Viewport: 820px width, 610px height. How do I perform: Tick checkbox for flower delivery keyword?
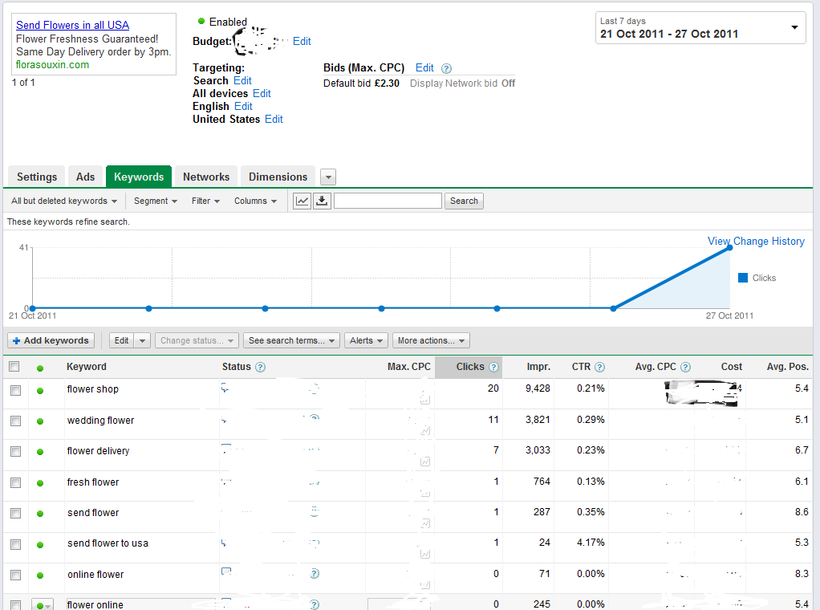[16, 452]
